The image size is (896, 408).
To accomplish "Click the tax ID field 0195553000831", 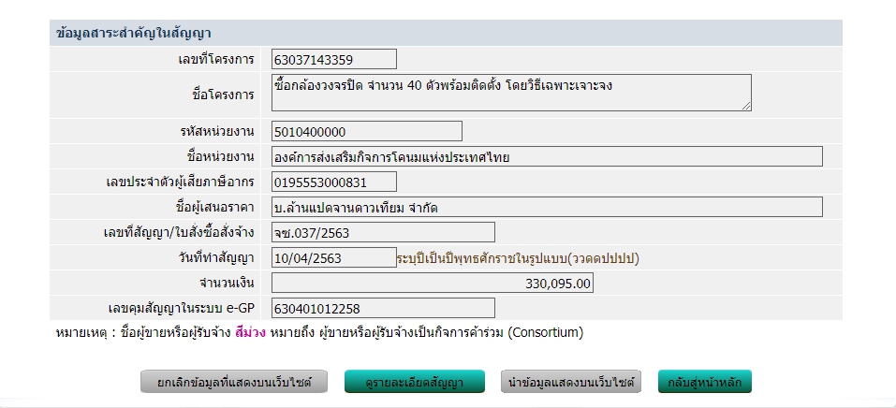I will tap(333, 182).
